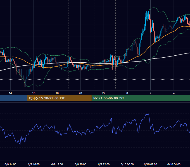
Task: Click the '6/9 18:00' label on the lower axis
Action: (57, 164)
